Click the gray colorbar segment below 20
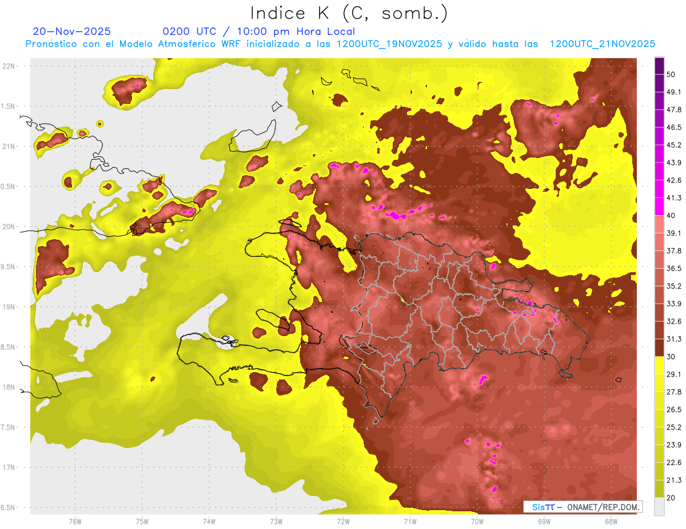Image resolution: width=686 pixels, height=529 pixels. 659,507
